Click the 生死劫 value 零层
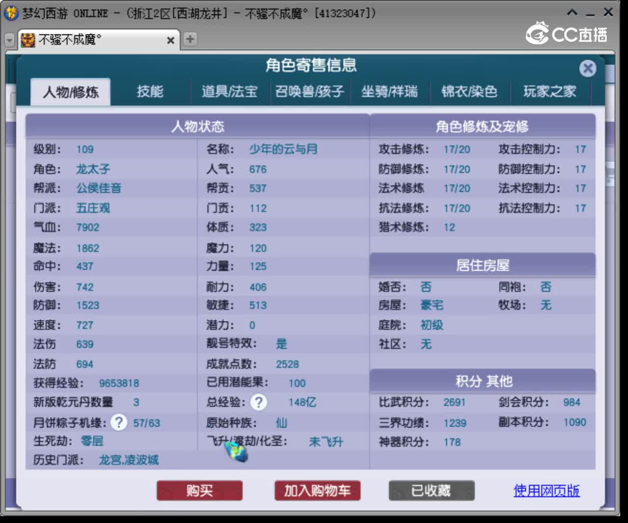 [92, 441]
